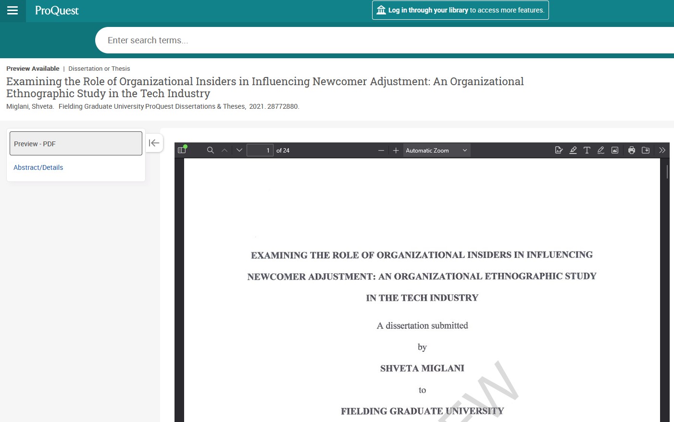674x422 pixels.
Task: Zoom in the PDF
Action: 396,151
